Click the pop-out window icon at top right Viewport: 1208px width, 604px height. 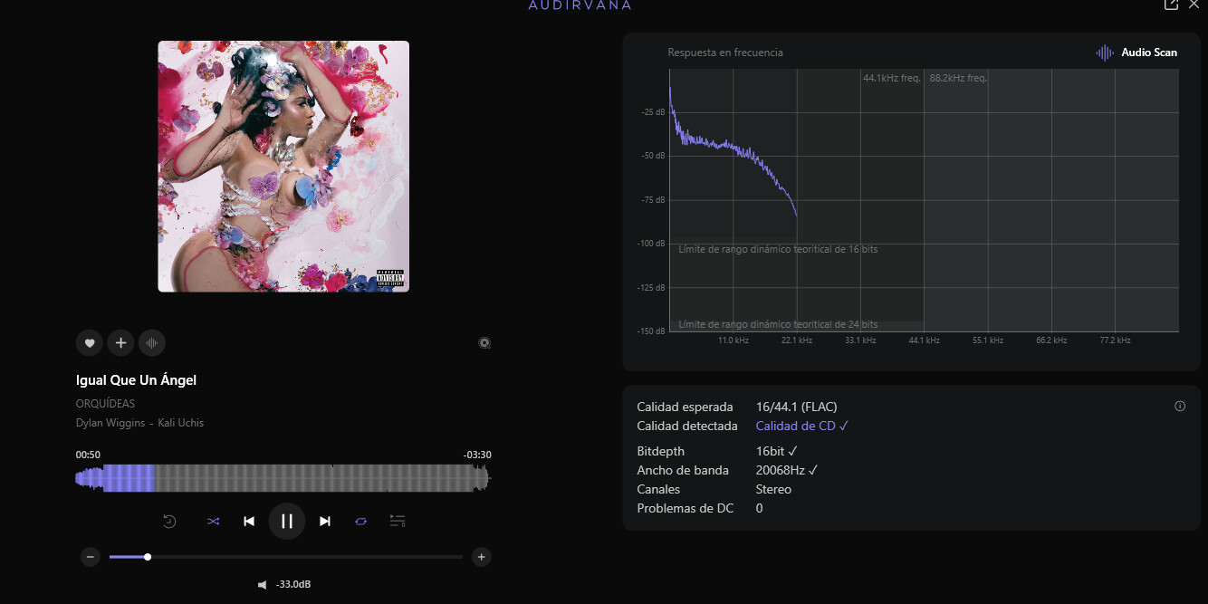[x=1171, y=5]
